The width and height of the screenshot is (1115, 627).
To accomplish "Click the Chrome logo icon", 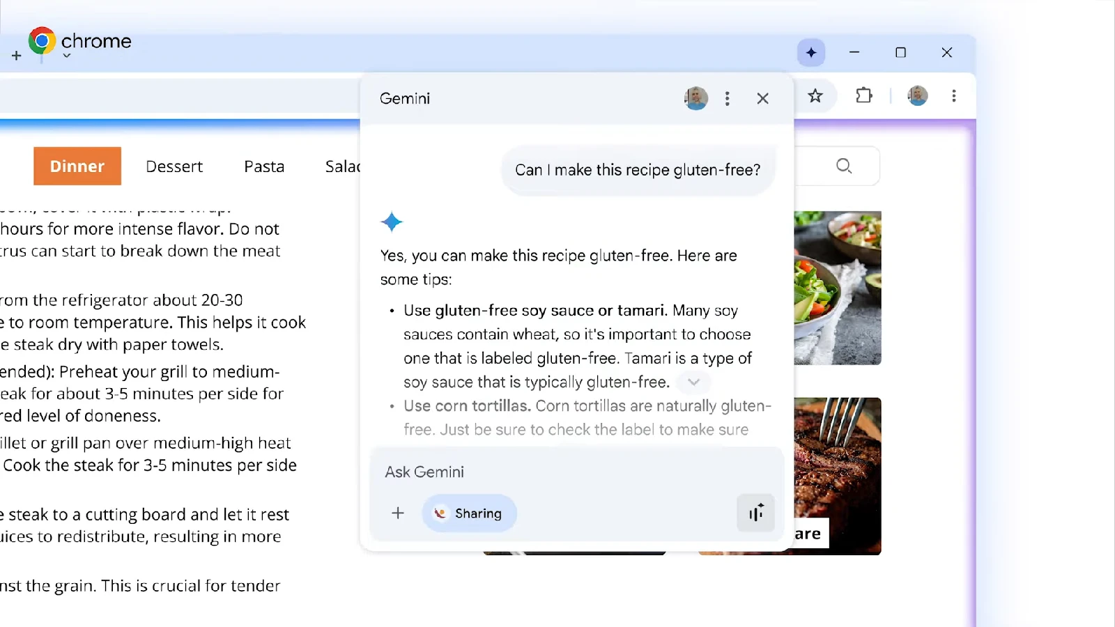I will tap(42, 41).
